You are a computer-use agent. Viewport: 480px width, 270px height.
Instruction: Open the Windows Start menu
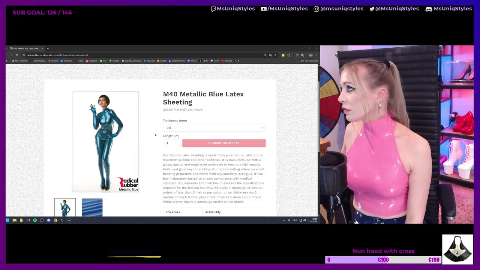[7, 220]
